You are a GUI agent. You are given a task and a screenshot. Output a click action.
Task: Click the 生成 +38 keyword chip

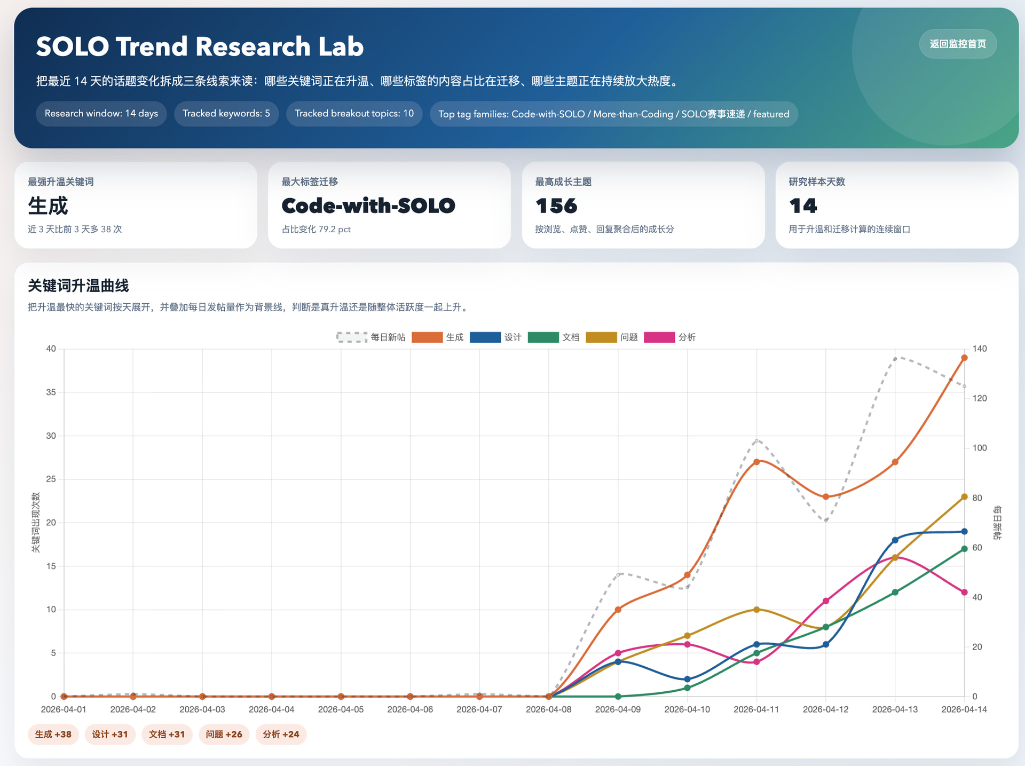pyautogui.click(x=53, y=734)
